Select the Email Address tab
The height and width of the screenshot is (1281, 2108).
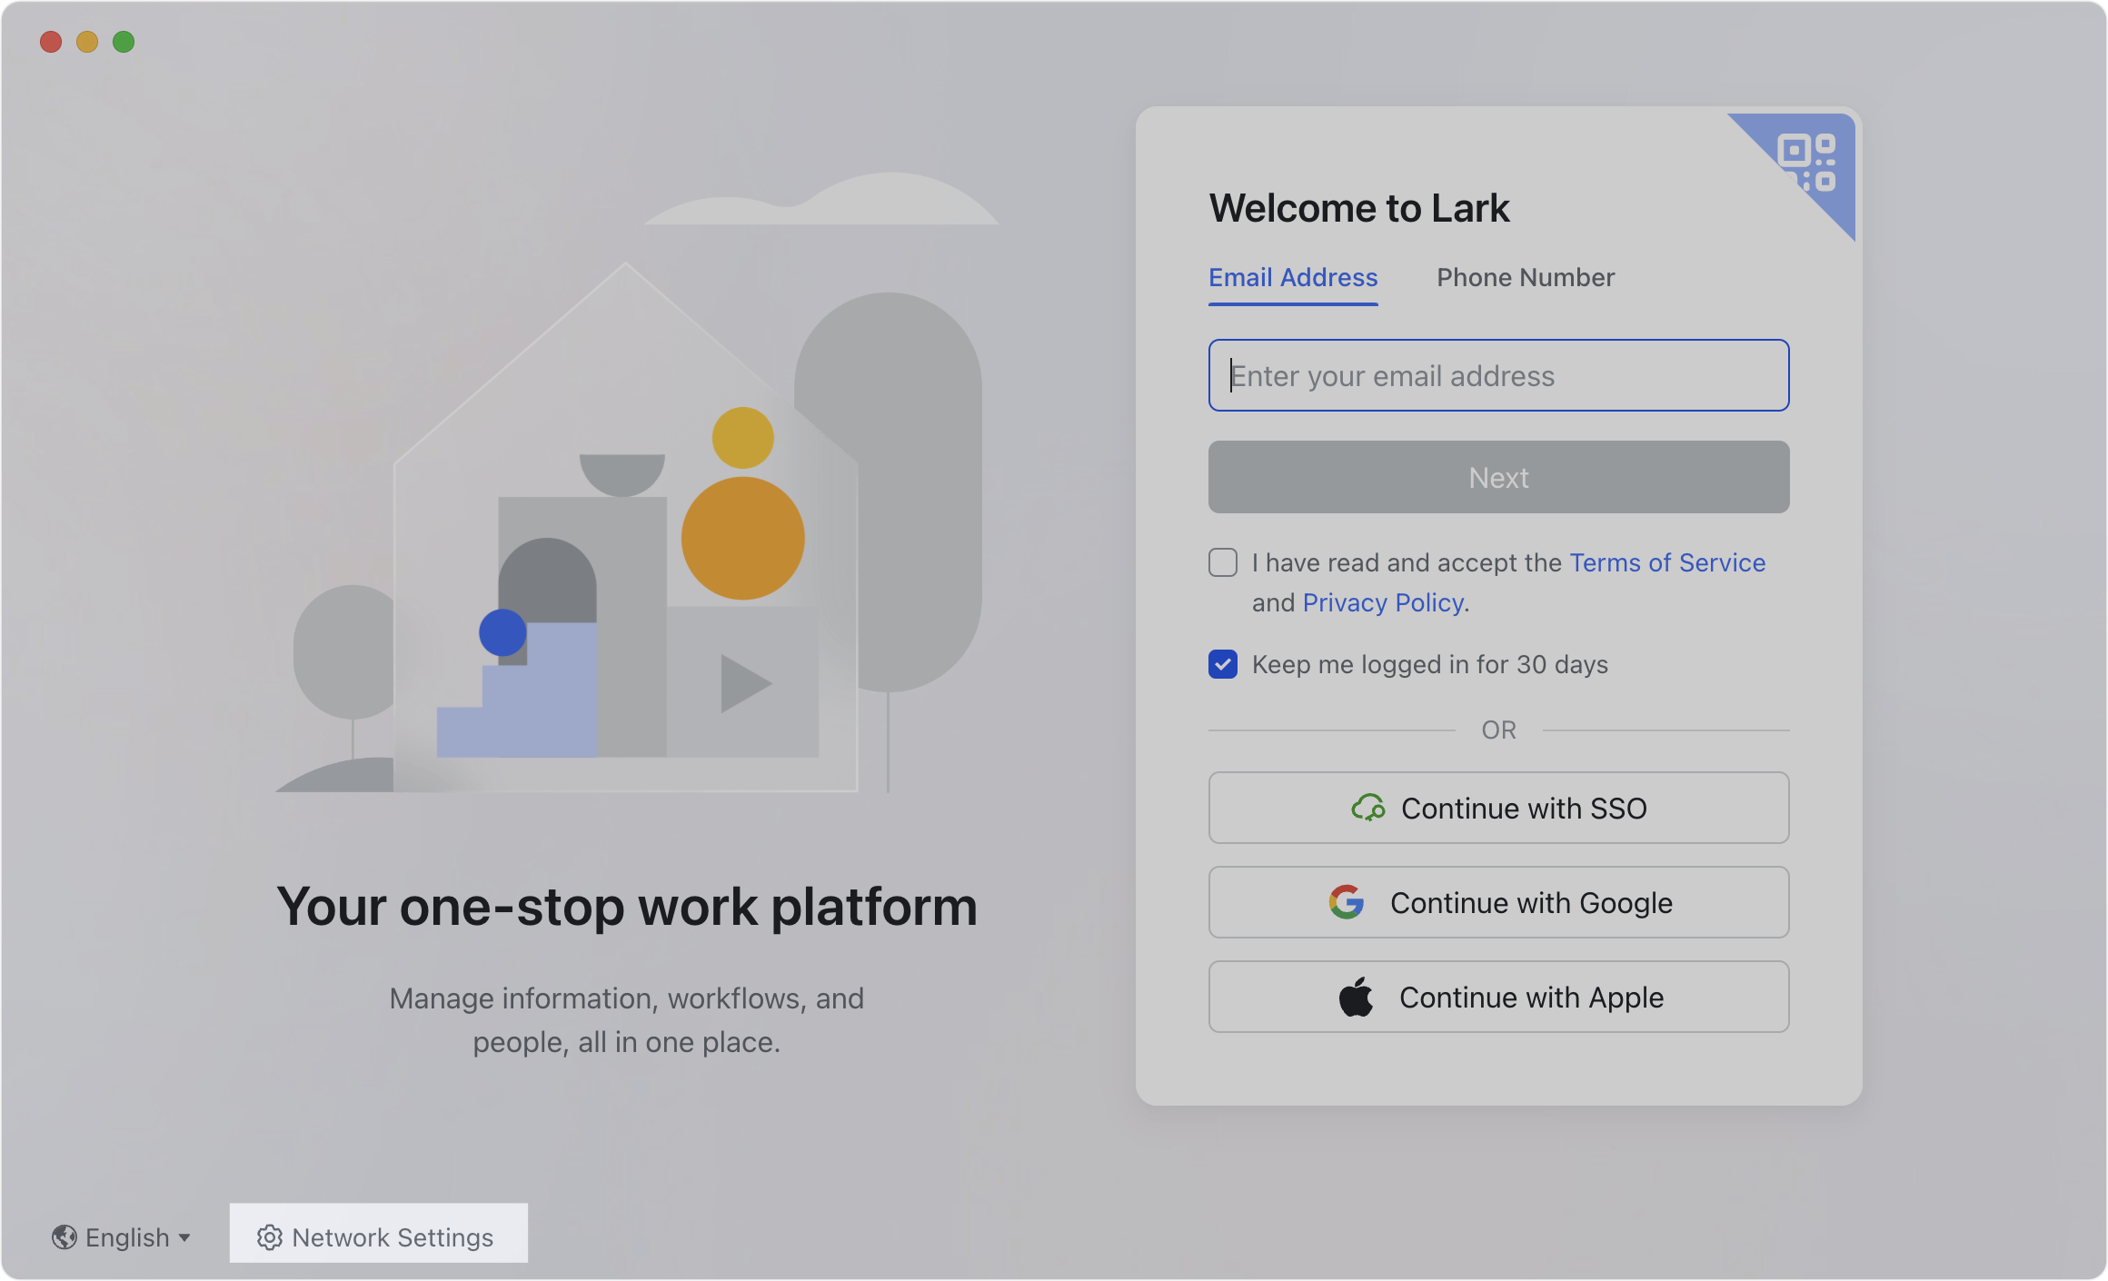pyautogui.click(x=1292, y=277)
